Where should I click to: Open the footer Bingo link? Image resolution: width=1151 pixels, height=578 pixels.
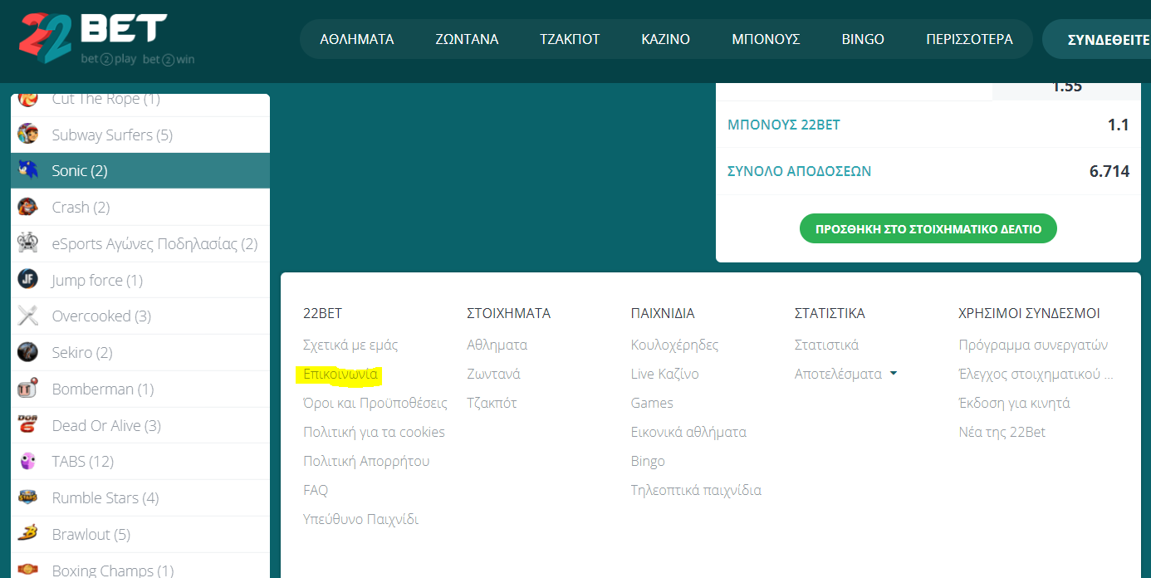pyautogui.click(x=648, y=461)
